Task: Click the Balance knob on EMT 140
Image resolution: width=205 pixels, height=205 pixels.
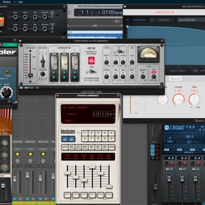Action: pyautogui.click(x=107, y=77)
